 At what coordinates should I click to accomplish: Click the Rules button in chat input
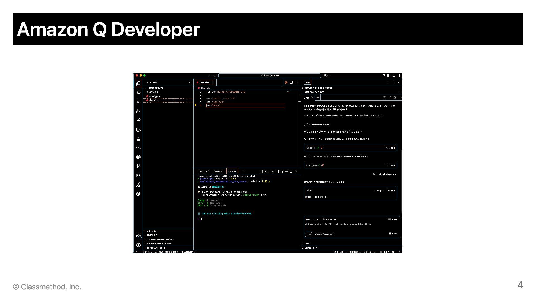pyautogui.click(x=393, y=219)
